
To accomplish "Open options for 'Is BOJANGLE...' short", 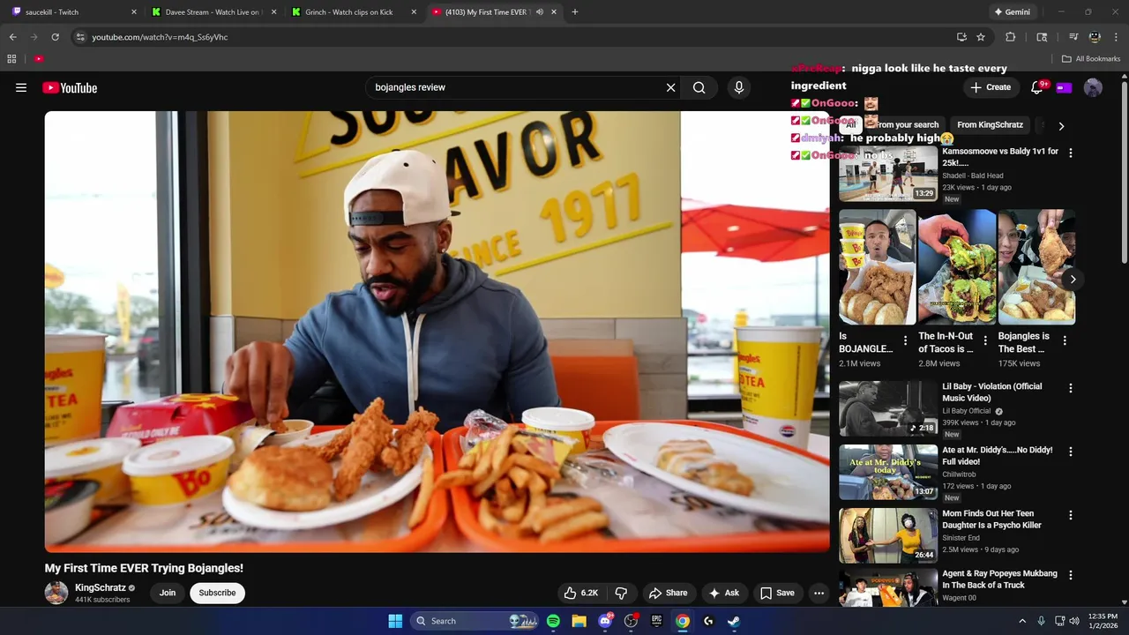I will pos(906,340).
